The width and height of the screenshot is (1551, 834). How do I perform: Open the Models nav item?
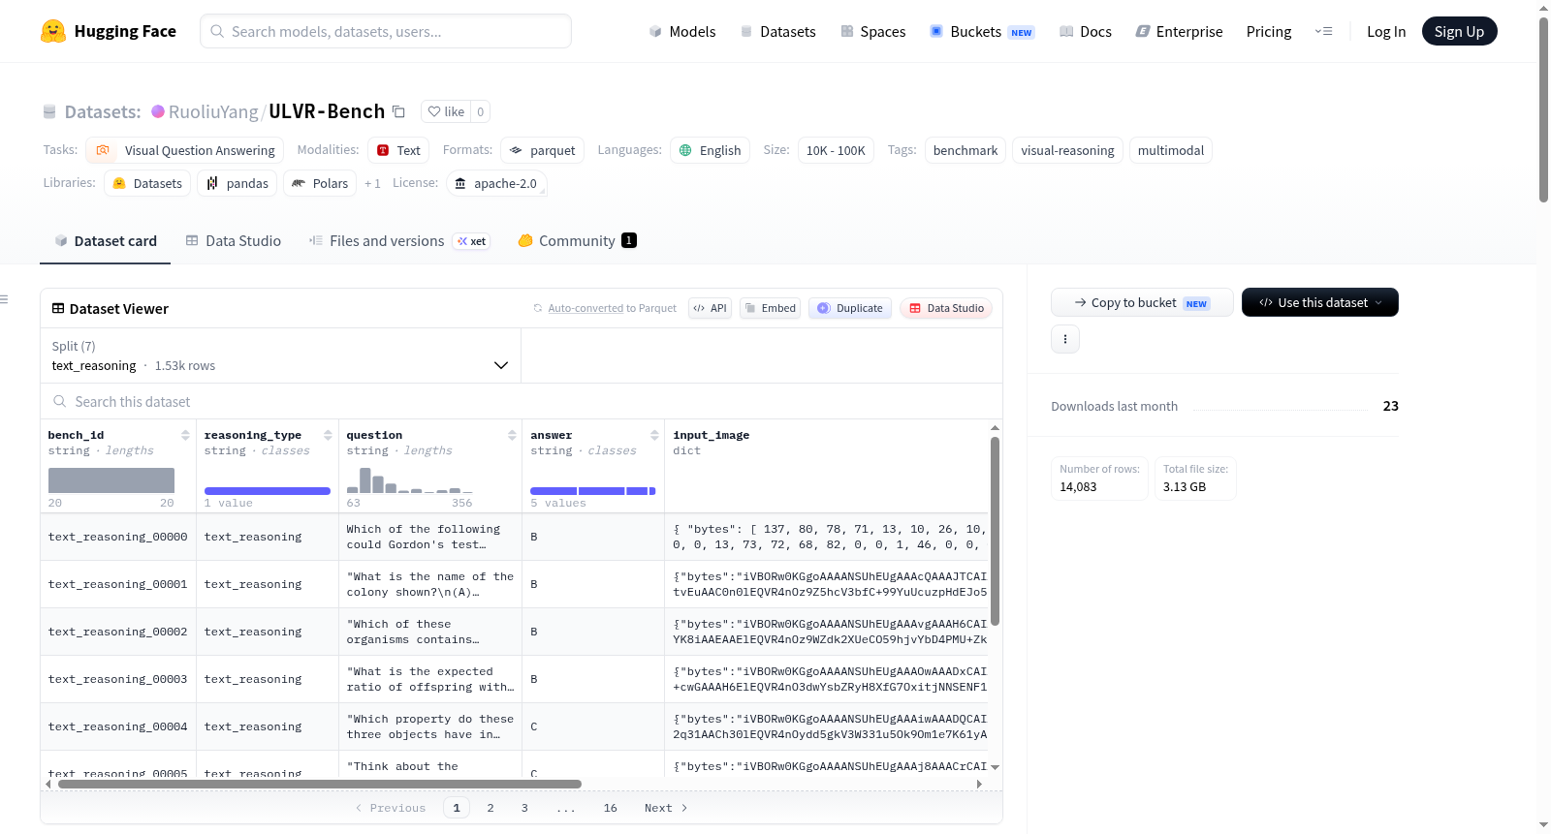[x=682, y=31]
